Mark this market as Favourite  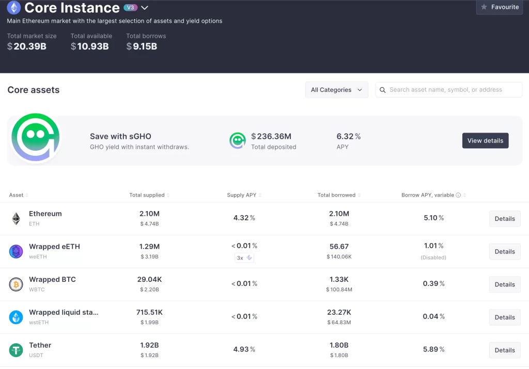500,7
